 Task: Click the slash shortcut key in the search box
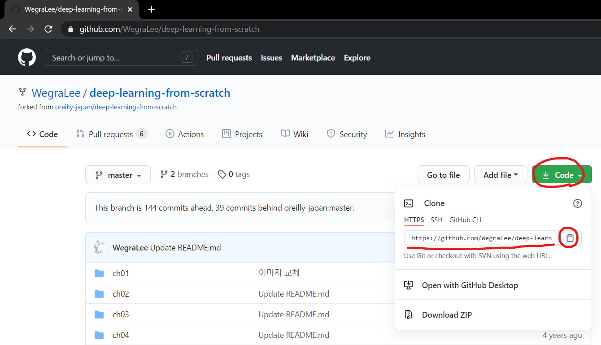(x=187, y=57)
